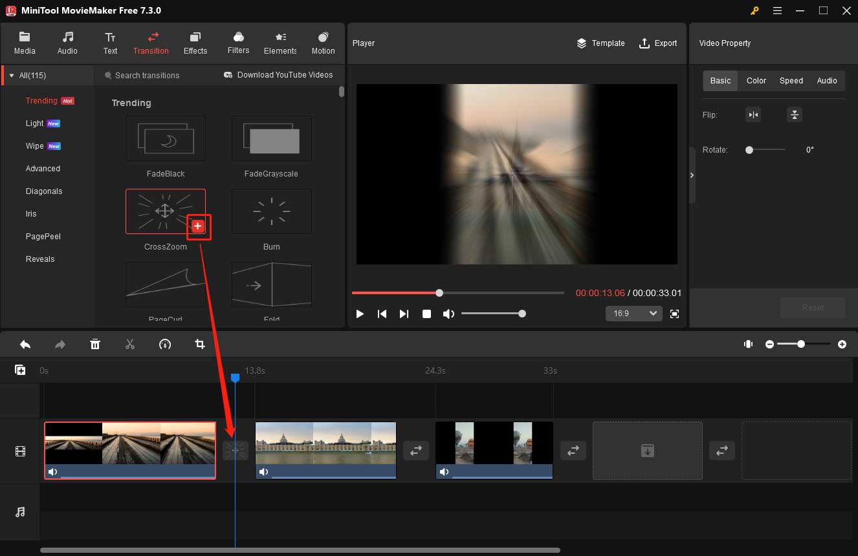Image resolution: width=858 pixels, height=556 pixels.
Task: Select the Advanced transition category
Action: [43, 169]
